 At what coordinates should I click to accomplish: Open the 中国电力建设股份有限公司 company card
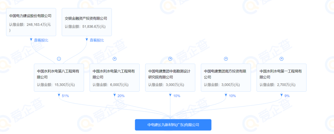tap(31, 22)
